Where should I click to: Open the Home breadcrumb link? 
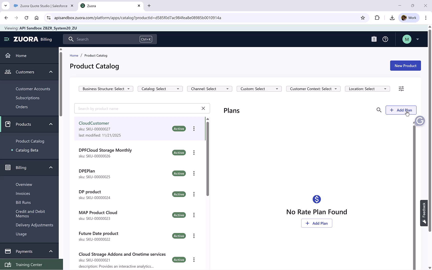pyautogui.click(x=74, y=55)
